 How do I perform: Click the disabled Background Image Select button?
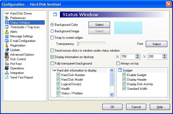point(99,31)
